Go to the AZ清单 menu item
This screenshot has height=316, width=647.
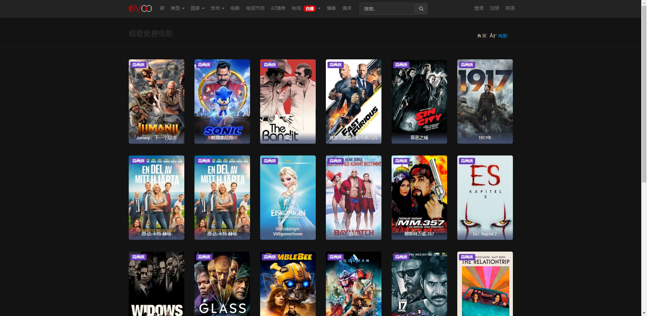coord(278,8)
